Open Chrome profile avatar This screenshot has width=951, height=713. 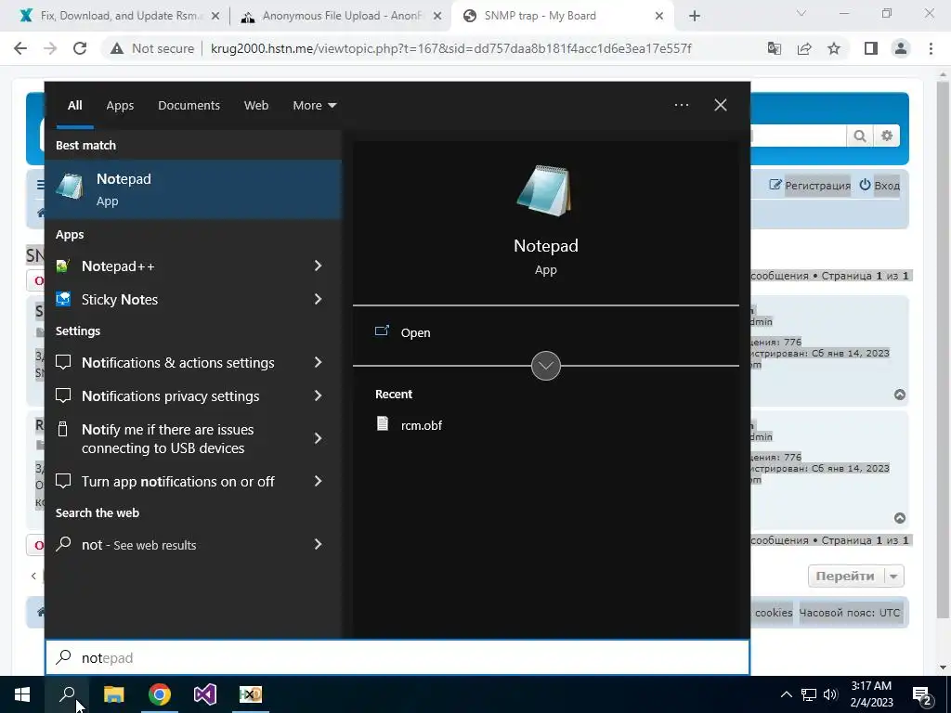[901, 48]
